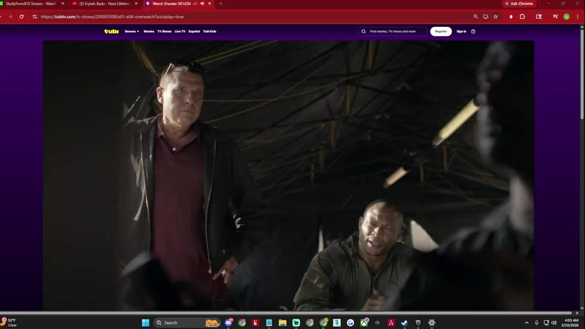
Task: Open the Settings gear on taskbar
Action: coord(431,323)
